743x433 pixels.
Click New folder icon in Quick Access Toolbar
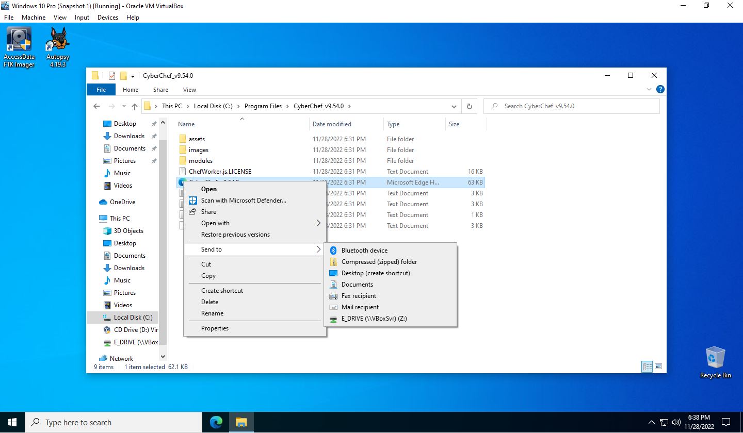pos(123,76)
